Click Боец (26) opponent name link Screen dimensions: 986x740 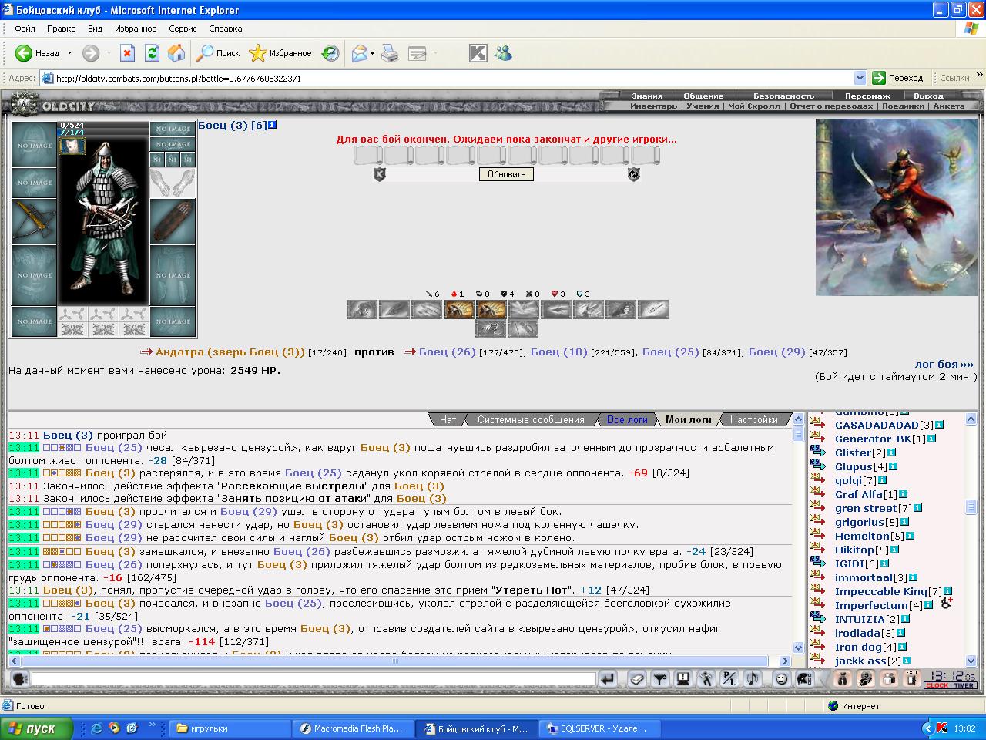click(x=447, y=351)
